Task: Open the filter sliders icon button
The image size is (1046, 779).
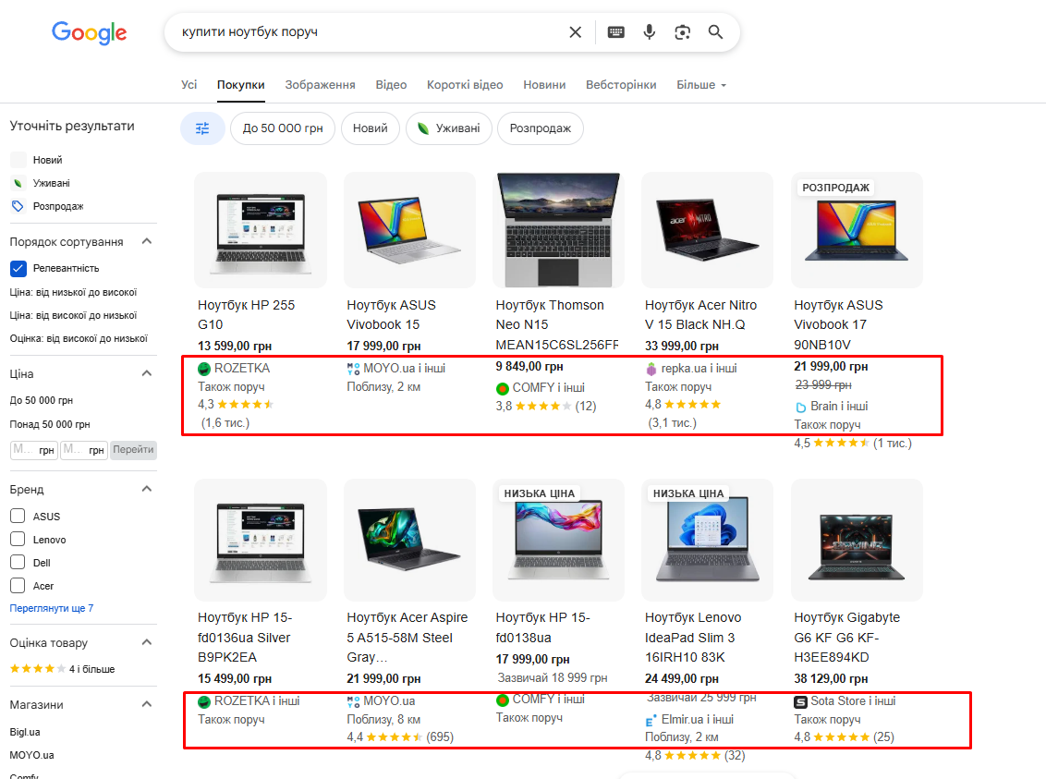Action: click(202, 128)
